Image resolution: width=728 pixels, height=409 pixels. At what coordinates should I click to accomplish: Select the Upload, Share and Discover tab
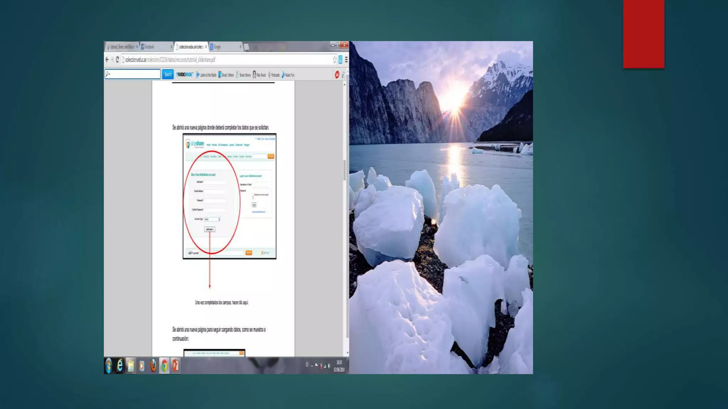(122, 47)
